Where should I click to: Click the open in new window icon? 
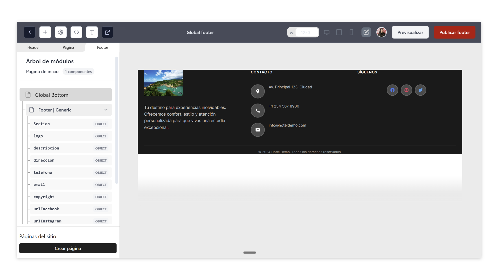pos(107,32)
